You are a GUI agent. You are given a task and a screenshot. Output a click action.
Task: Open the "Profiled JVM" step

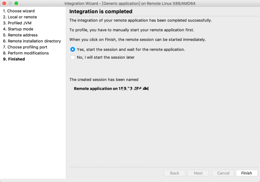tap(19, 23)
